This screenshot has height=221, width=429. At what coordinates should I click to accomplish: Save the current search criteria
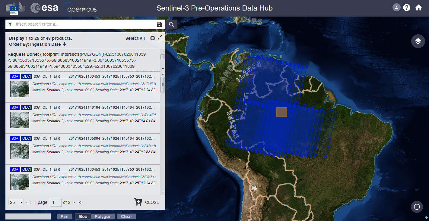pos(159,24)
